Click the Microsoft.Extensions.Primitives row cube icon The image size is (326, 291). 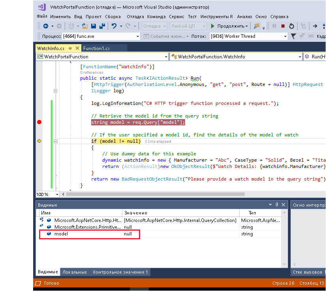point(49,227)
